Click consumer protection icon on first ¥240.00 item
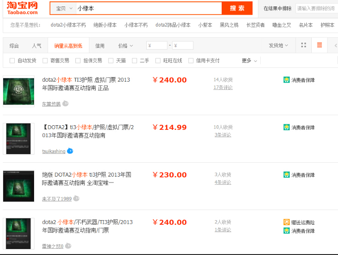The width and height of the screenshot is (338, 255). pos(286,80)
